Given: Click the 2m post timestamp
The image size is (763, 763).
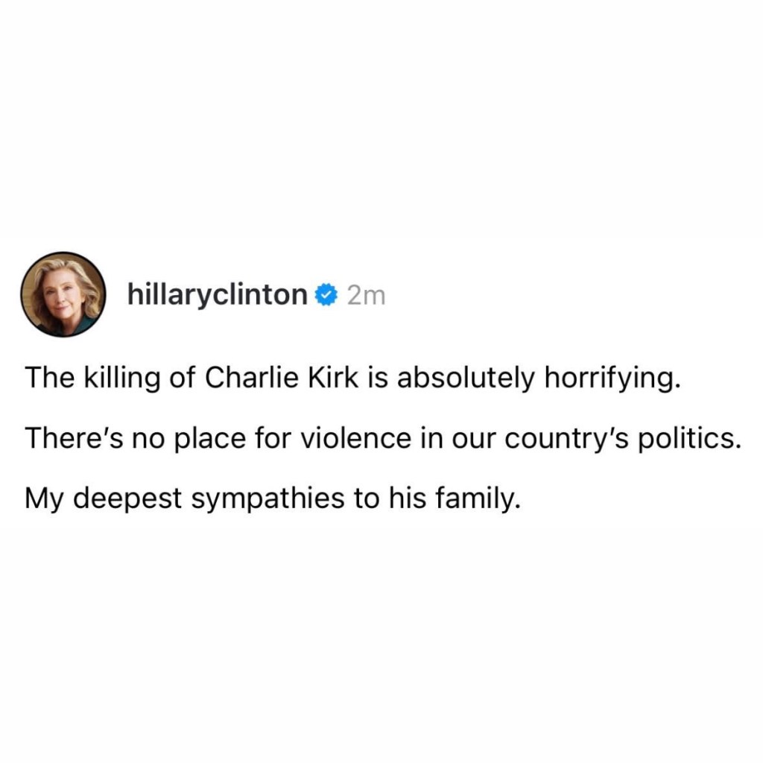Looking at the screenshot, I should [x=367, y=296].
